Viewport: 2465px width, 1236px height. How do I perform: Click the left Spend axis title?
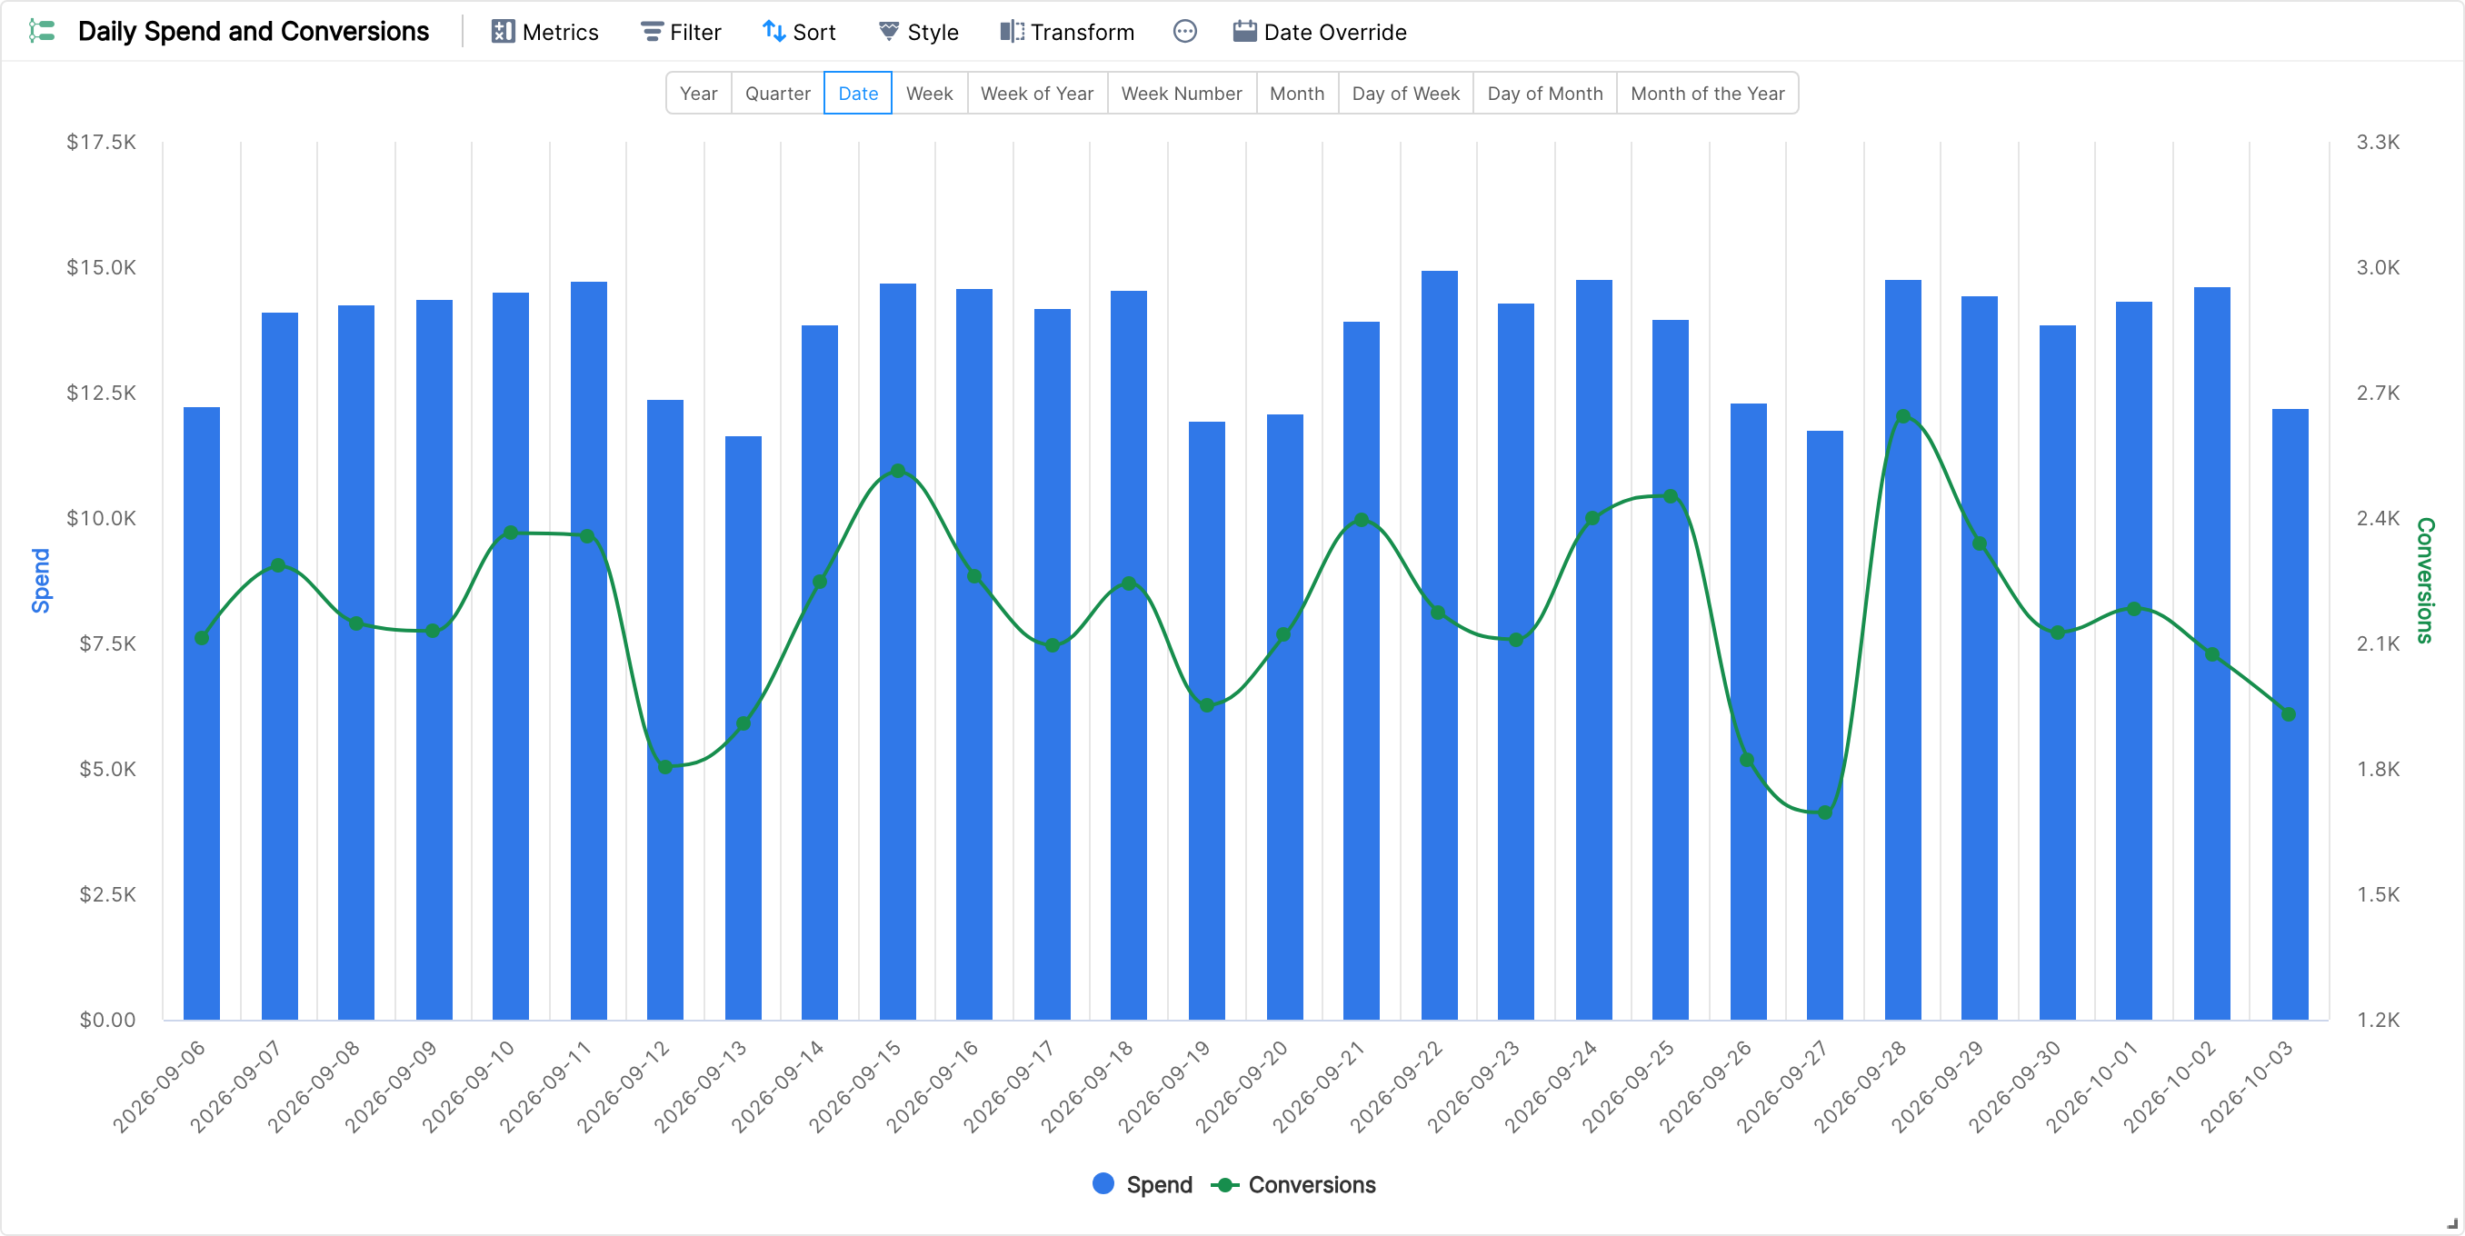40,581
